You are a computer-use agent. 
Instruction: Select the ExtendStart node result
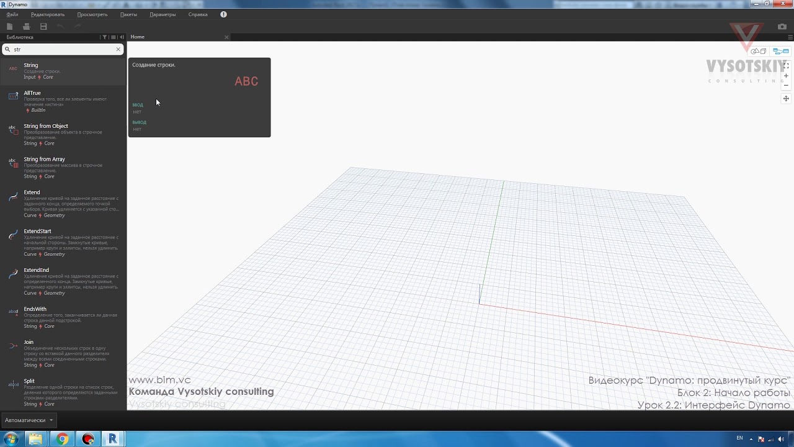pyautogui.click(x=63, y=242)
